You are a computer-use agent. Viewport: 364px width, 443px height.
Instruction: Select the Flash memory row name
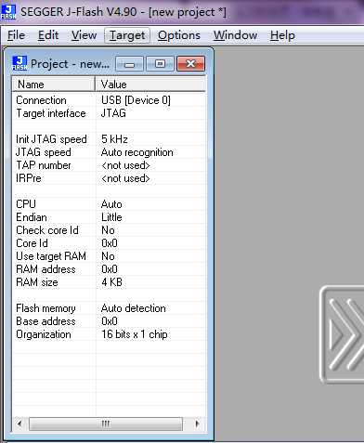[45, 308]
